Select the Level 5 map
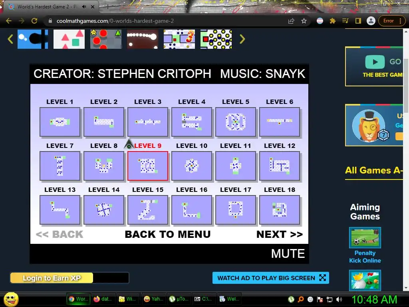Viewport: 409px width, 307px height. 236,122
